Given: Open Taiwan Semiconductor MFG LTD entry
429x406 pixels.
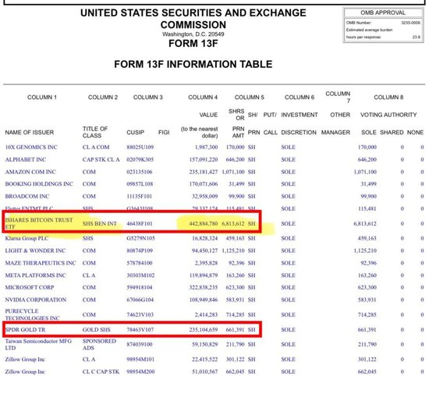Looking at the screenshot, I should [38, 344].
